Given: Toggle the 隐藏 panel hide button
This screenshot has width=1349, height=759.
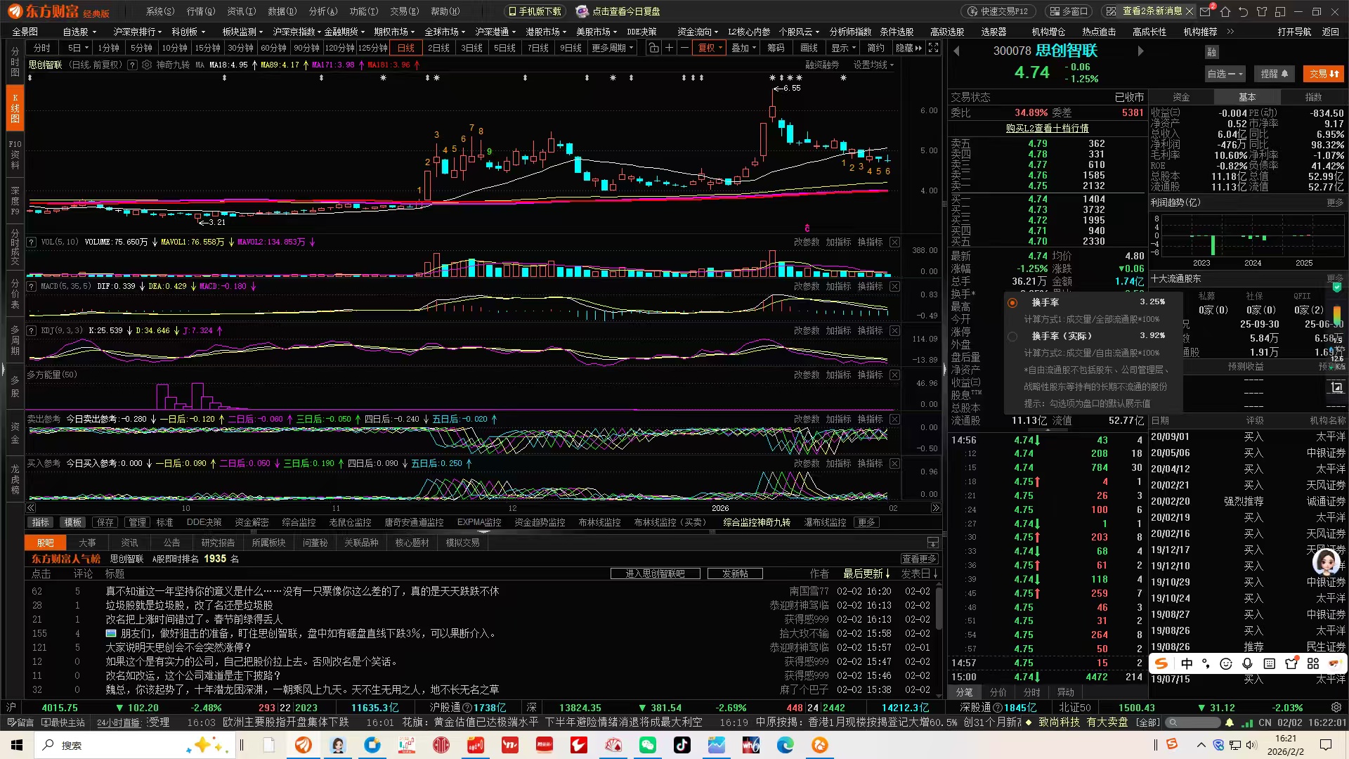Looking at the screenshot, I should pyautogui.click(x=908, y=48).
